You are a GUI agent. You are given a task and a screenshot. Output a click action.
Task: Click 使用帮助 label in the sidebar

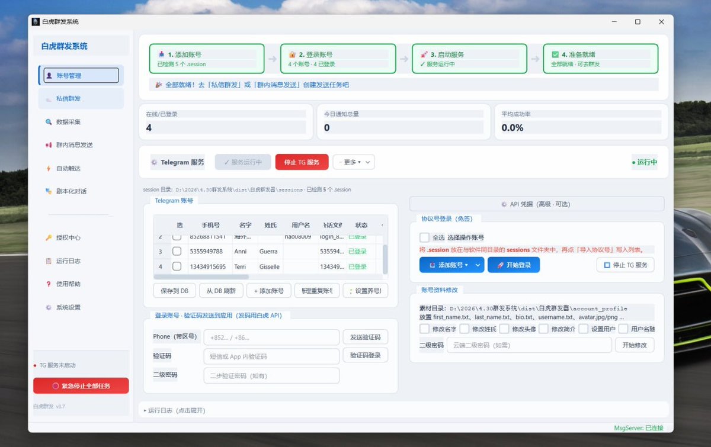(x=68, y=284)
